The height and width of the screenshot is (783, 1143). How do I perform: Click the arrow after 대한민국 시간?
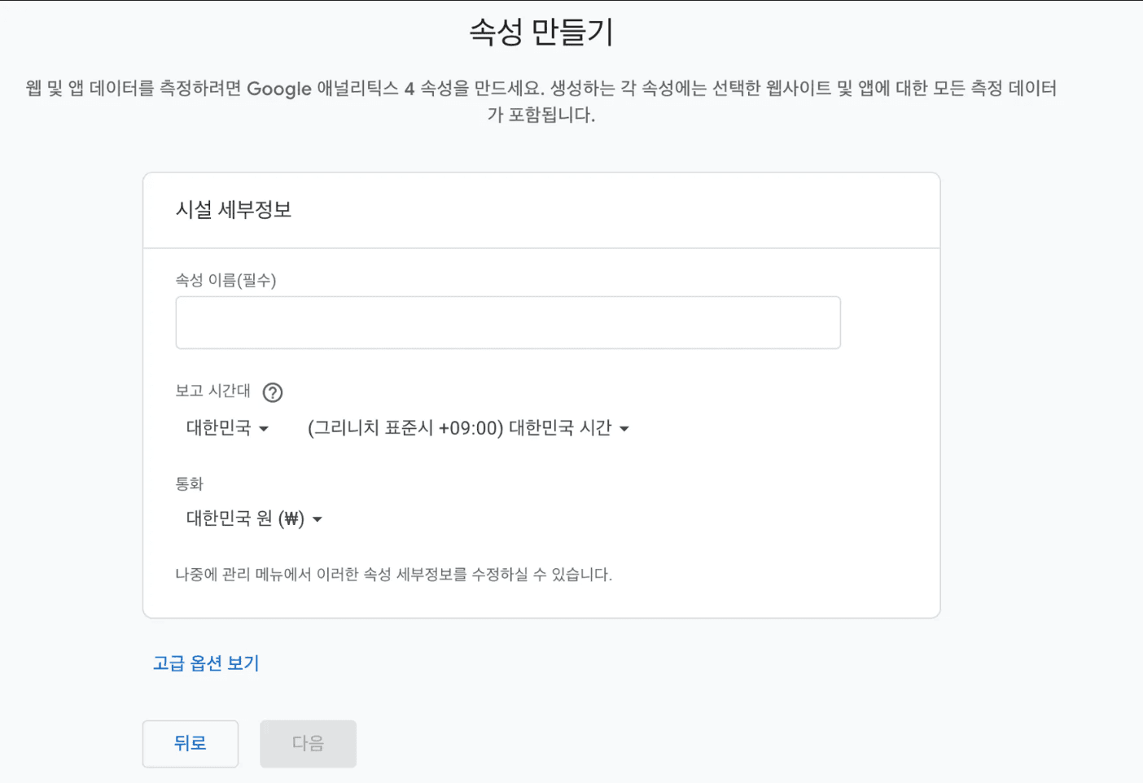coord(624,429)
